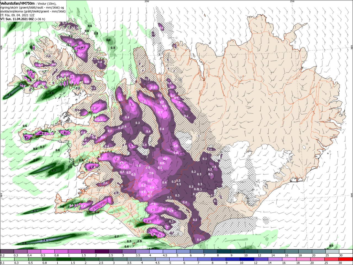Click the '20W' longitude label

[147, 1]
